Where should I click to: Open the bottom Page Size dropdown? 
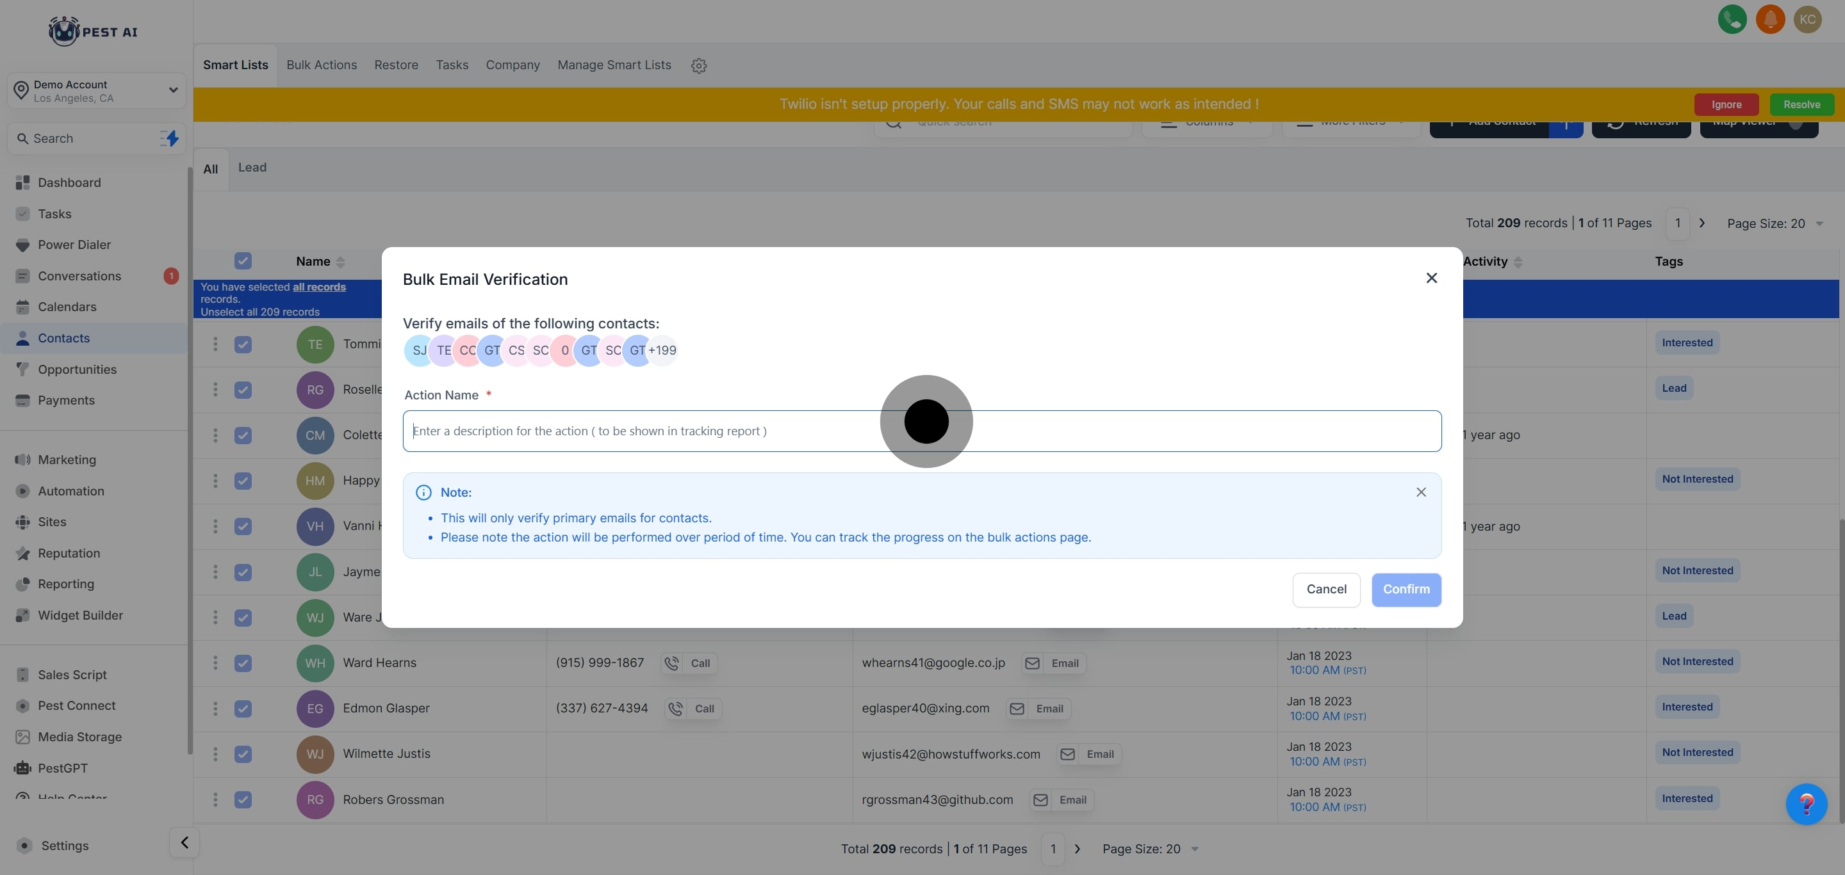(x=1149, y=849)
